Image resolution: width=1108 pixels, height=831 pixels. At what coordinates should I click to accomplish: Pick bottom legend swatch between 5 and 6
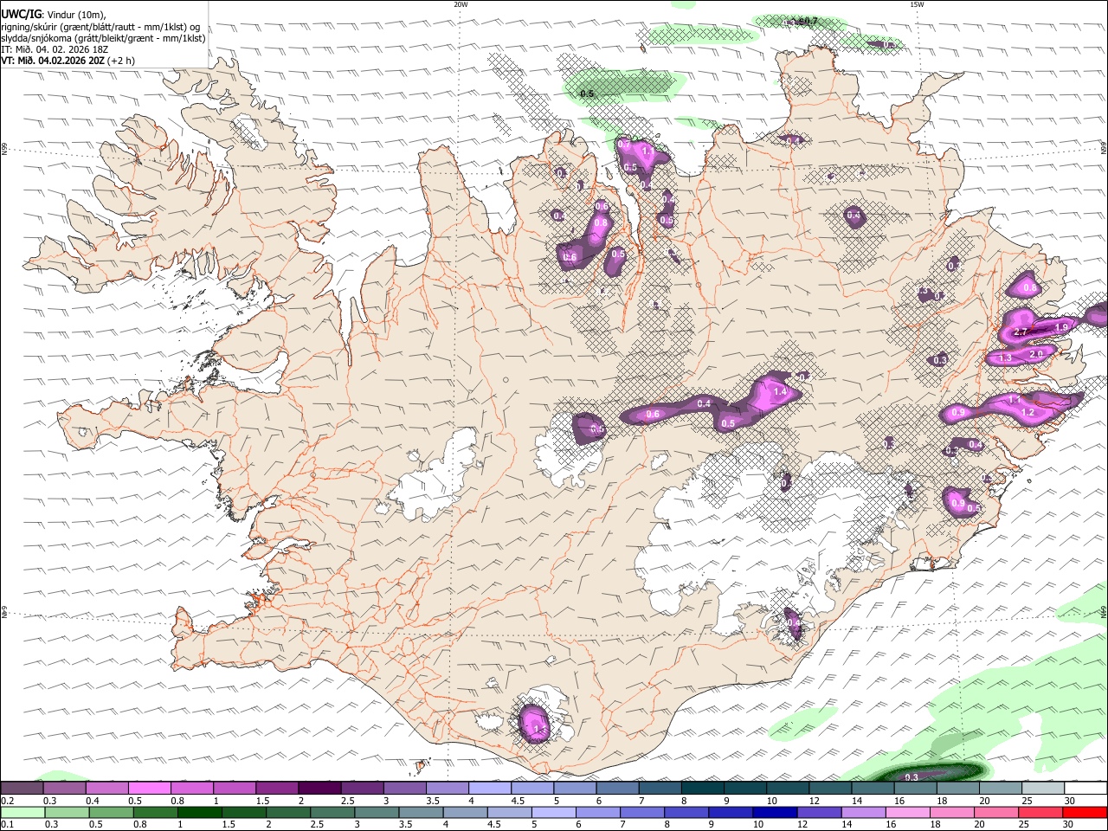[x=555, y=812]
